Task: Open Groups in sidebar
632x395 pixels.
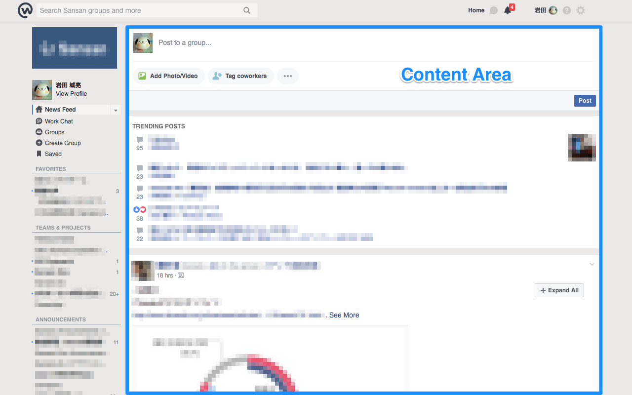Action: (54, 132)
